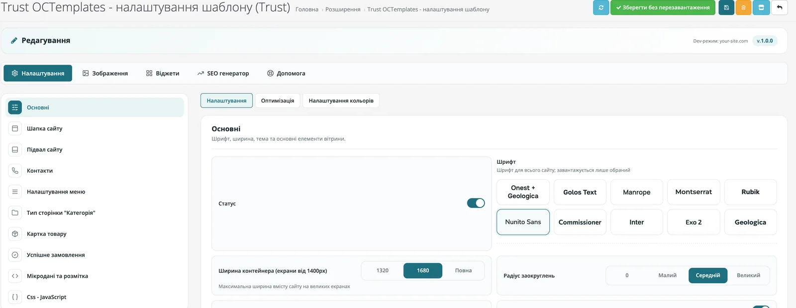The width and height of the screenshot is (796, 308).
Task: Open the storefront icon button
Action: (761, 7)
